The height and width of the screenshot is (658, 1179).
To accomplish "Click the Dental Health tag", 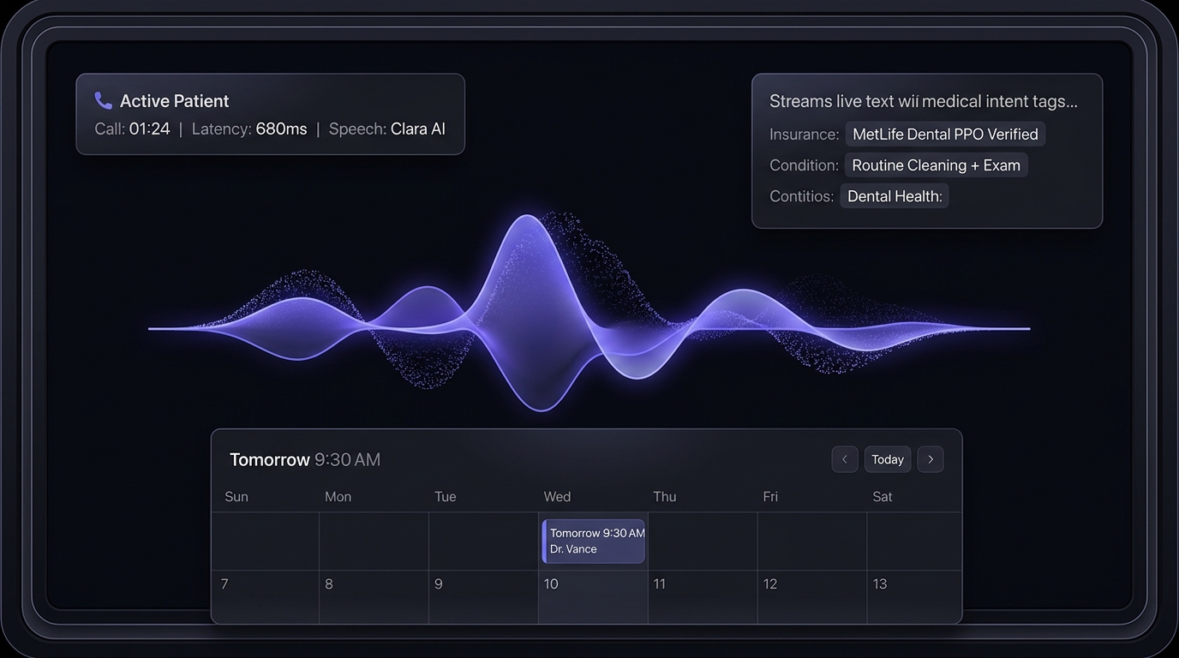I will coord(895,196).
